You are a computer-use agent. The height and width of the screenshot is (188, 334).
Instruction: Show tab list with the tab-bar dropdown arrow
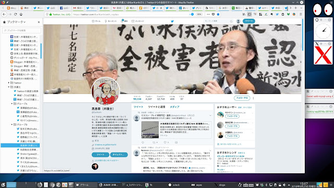pyautogui.click(x=301, y=8)
